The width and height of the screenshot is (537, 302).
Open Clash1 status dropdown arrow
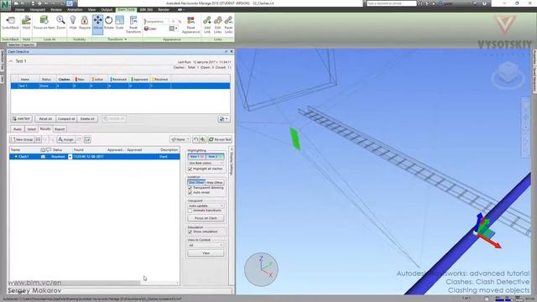point(70,157)
